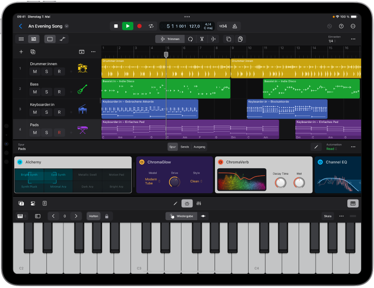Adjust ChromaVerb Decay Time knob
Image resolution: width=374 pixels, height=288 pixels.
tap(280, 183)
